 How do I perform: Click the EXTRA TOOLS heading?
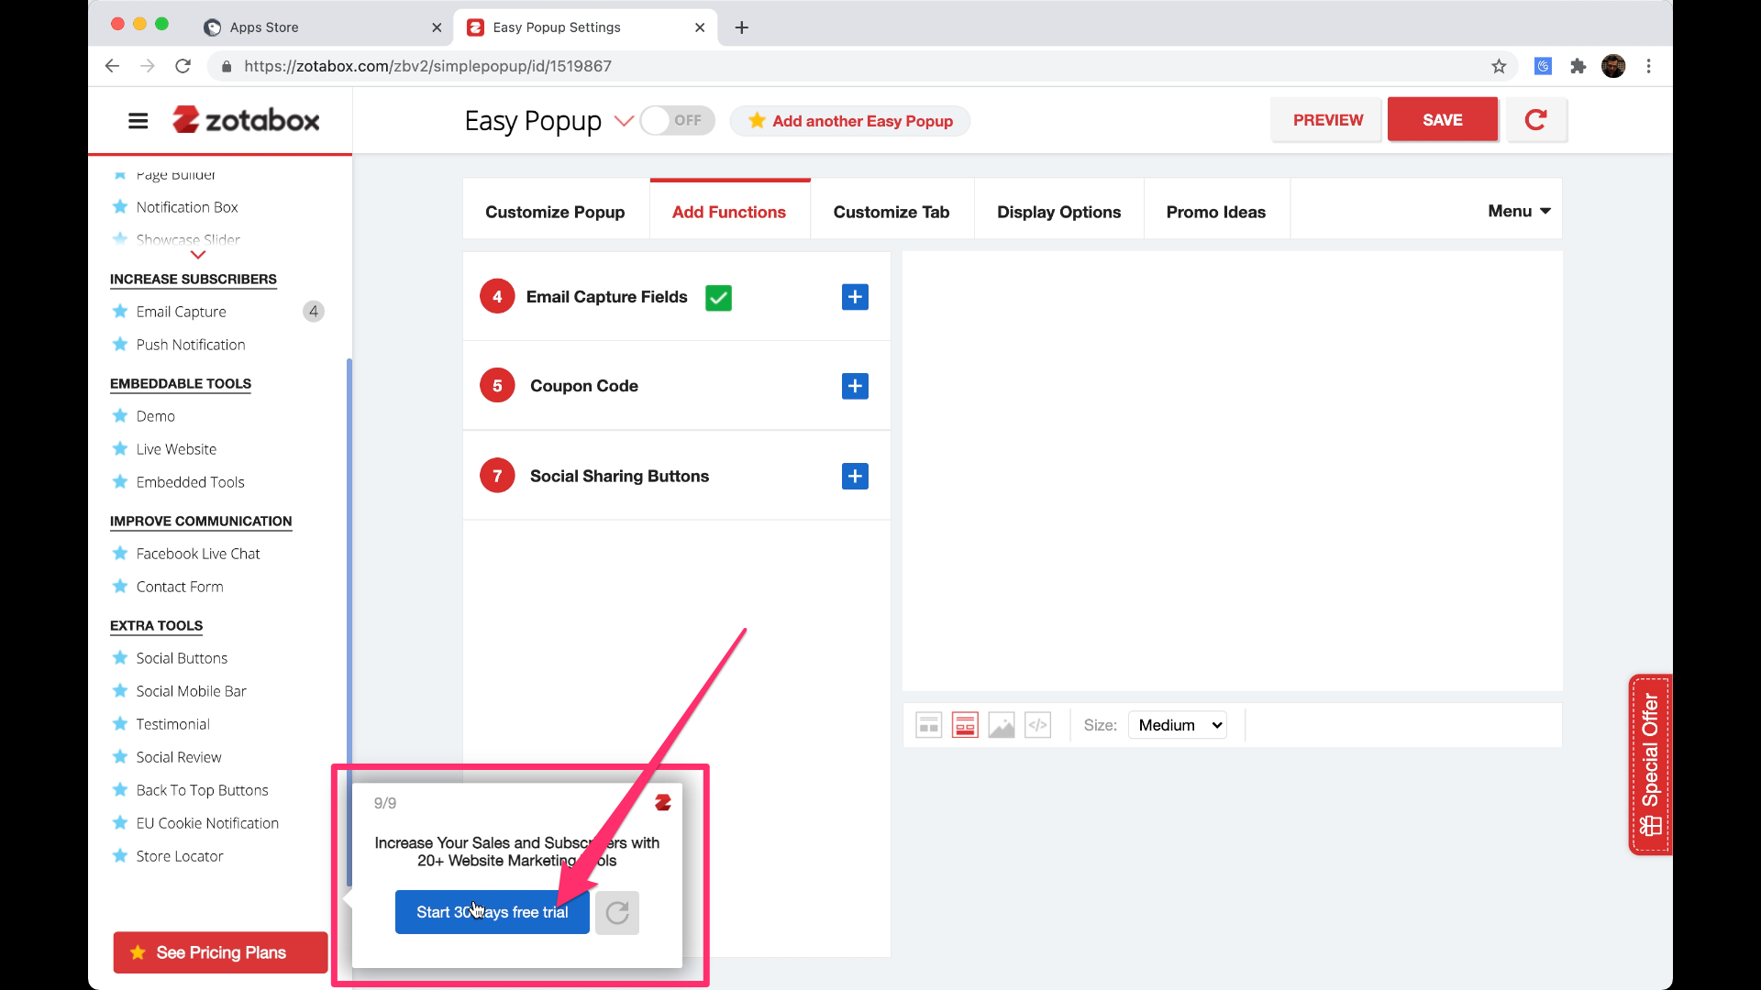pyautogui.click(x=156, y=625)
